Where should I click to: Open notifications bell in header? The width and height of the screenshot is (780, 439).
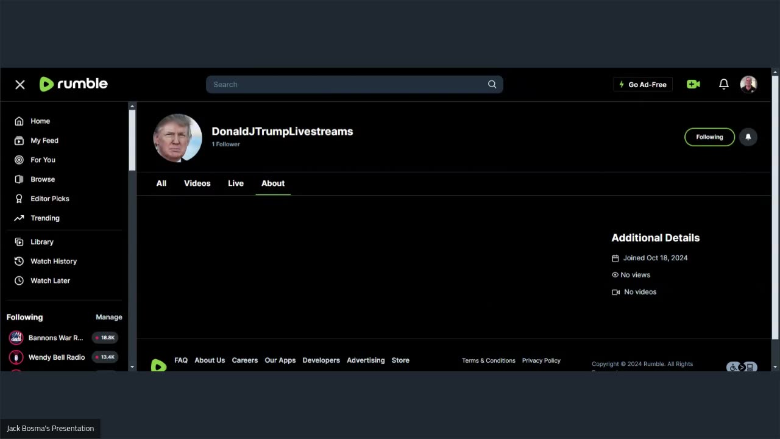click(724, 85)
